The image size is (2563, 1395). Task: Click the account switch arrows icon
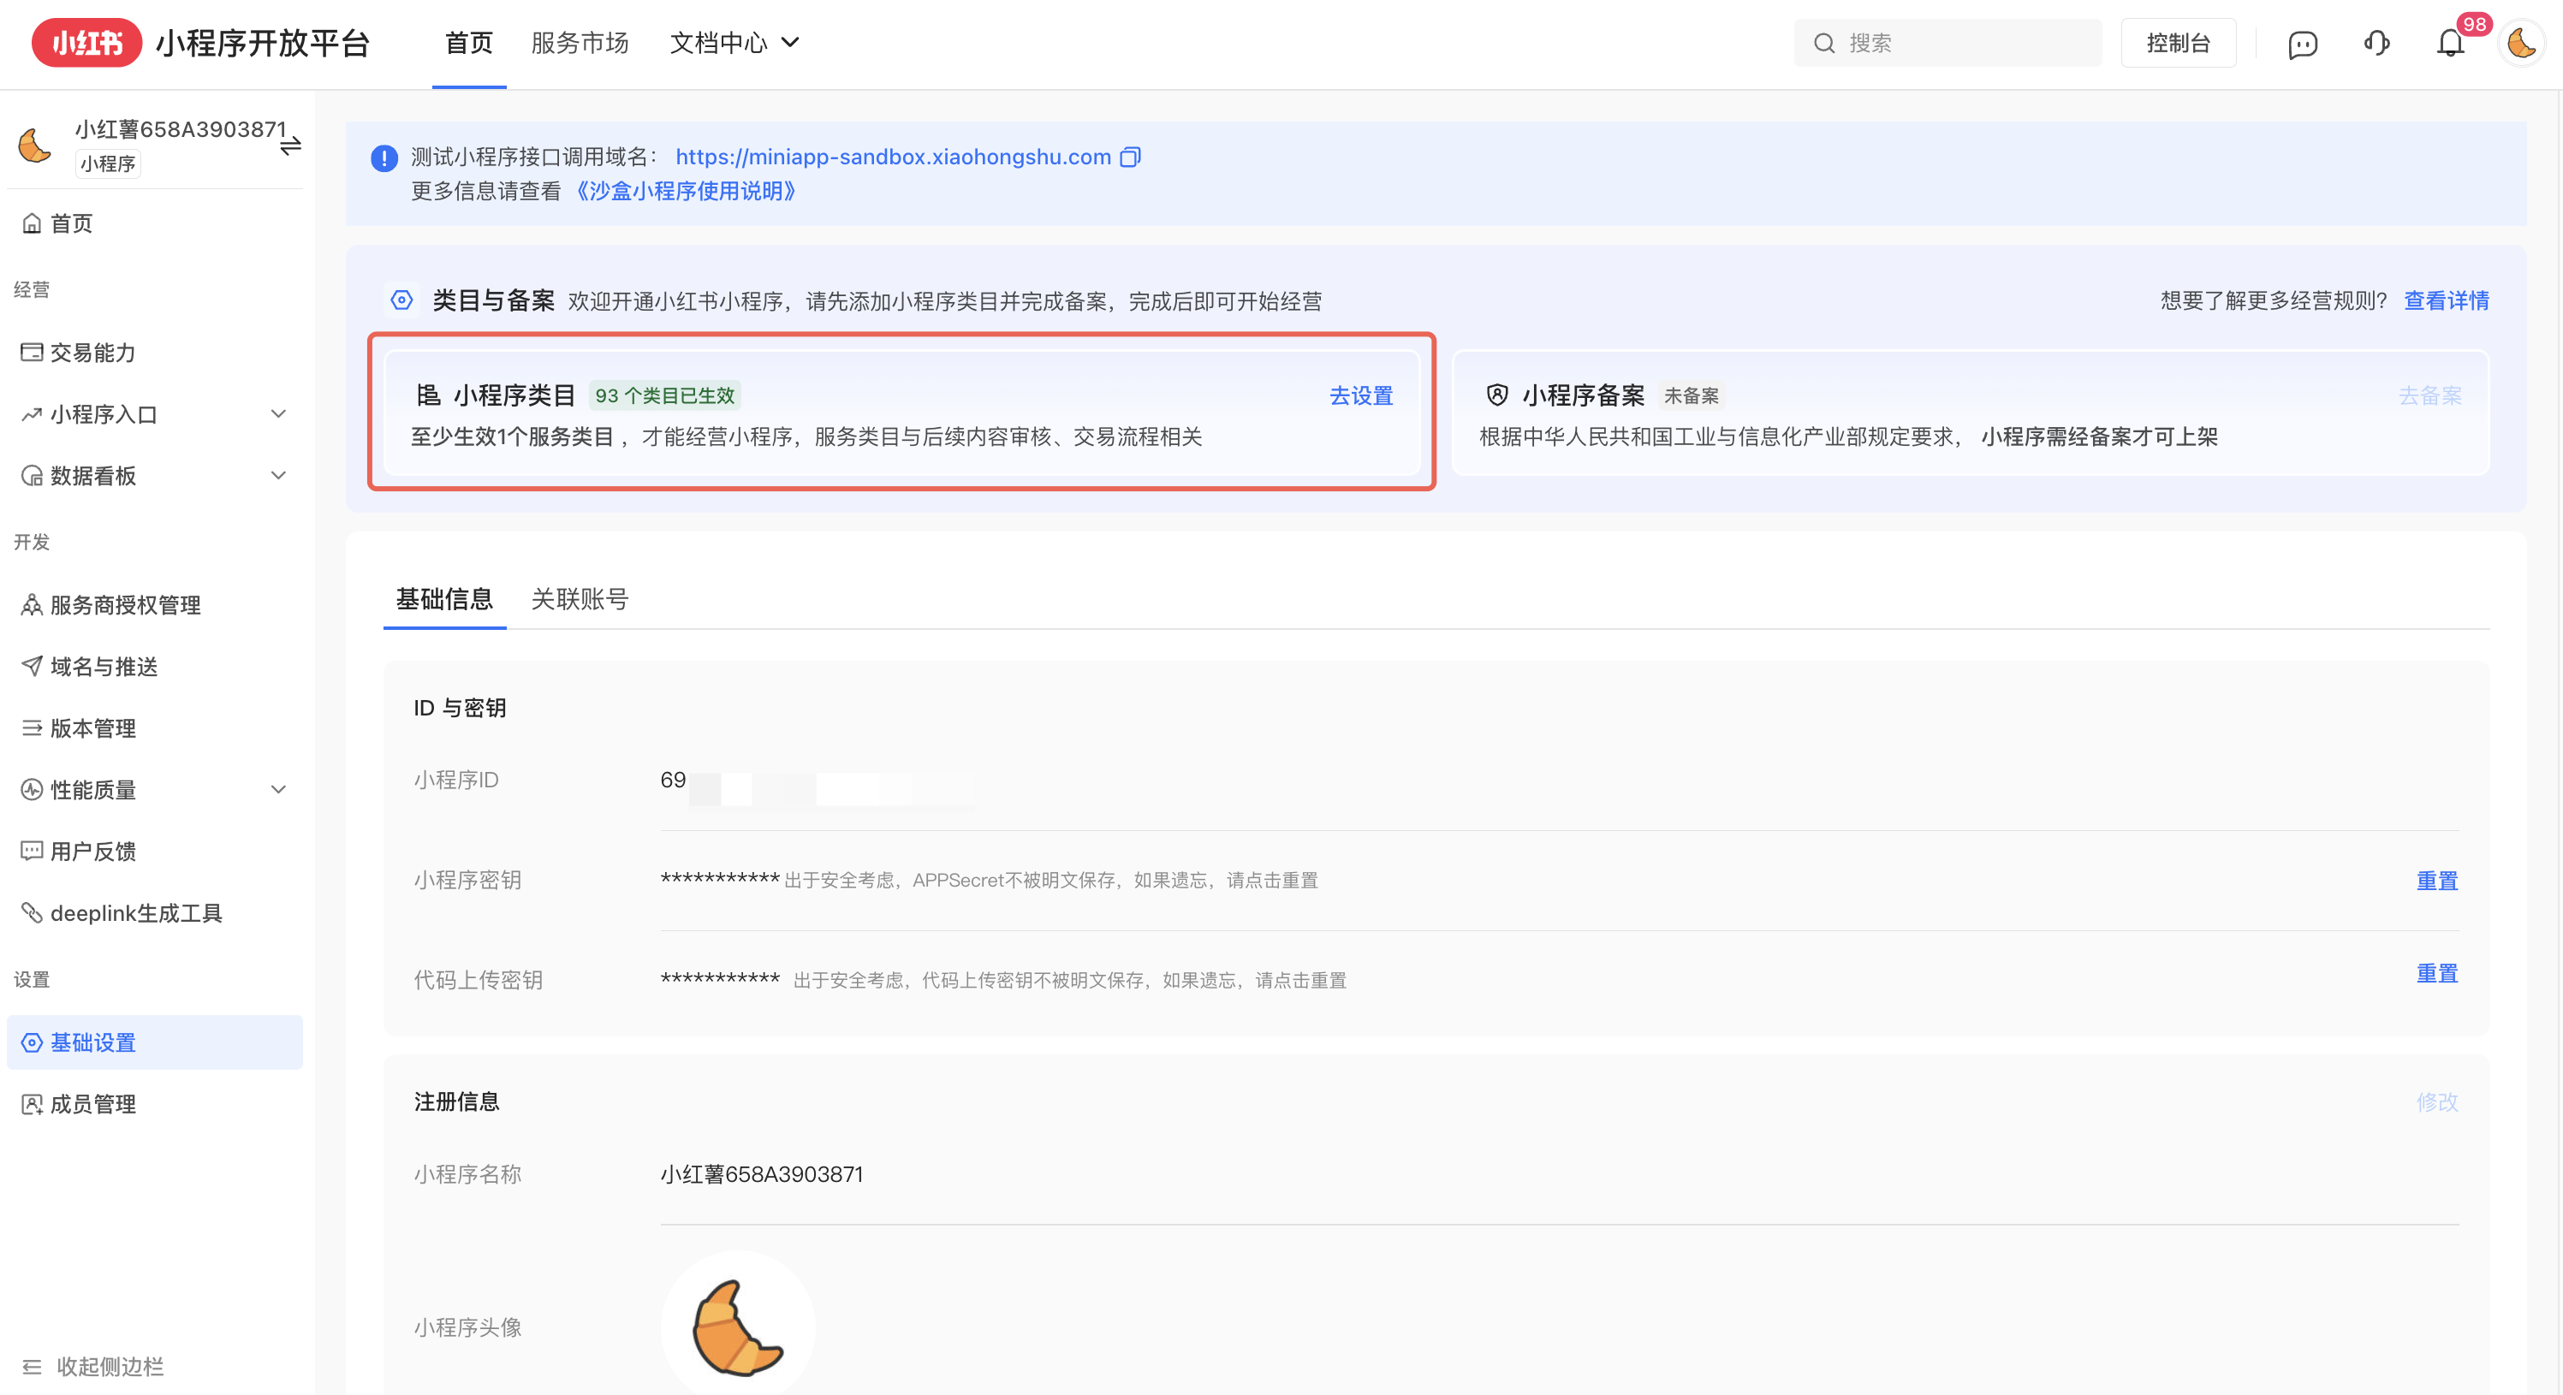290,147
